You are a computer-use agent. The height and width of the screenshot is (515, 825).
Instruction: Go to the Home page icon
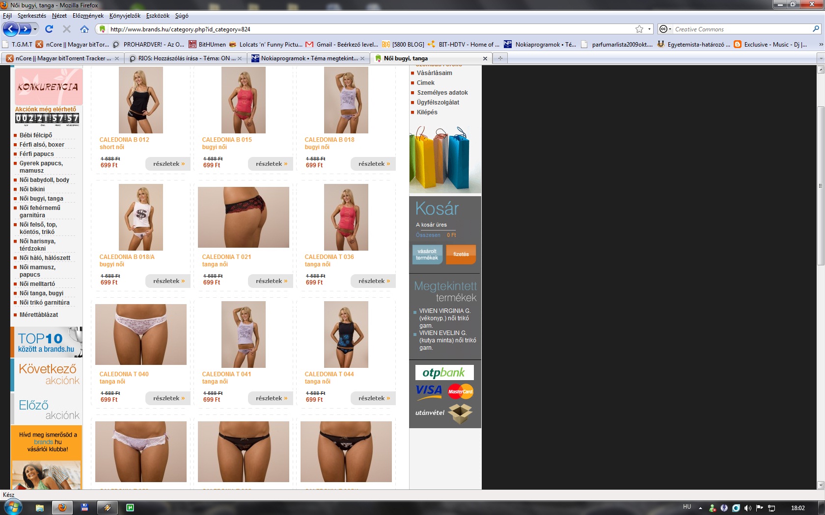point(84,29)
